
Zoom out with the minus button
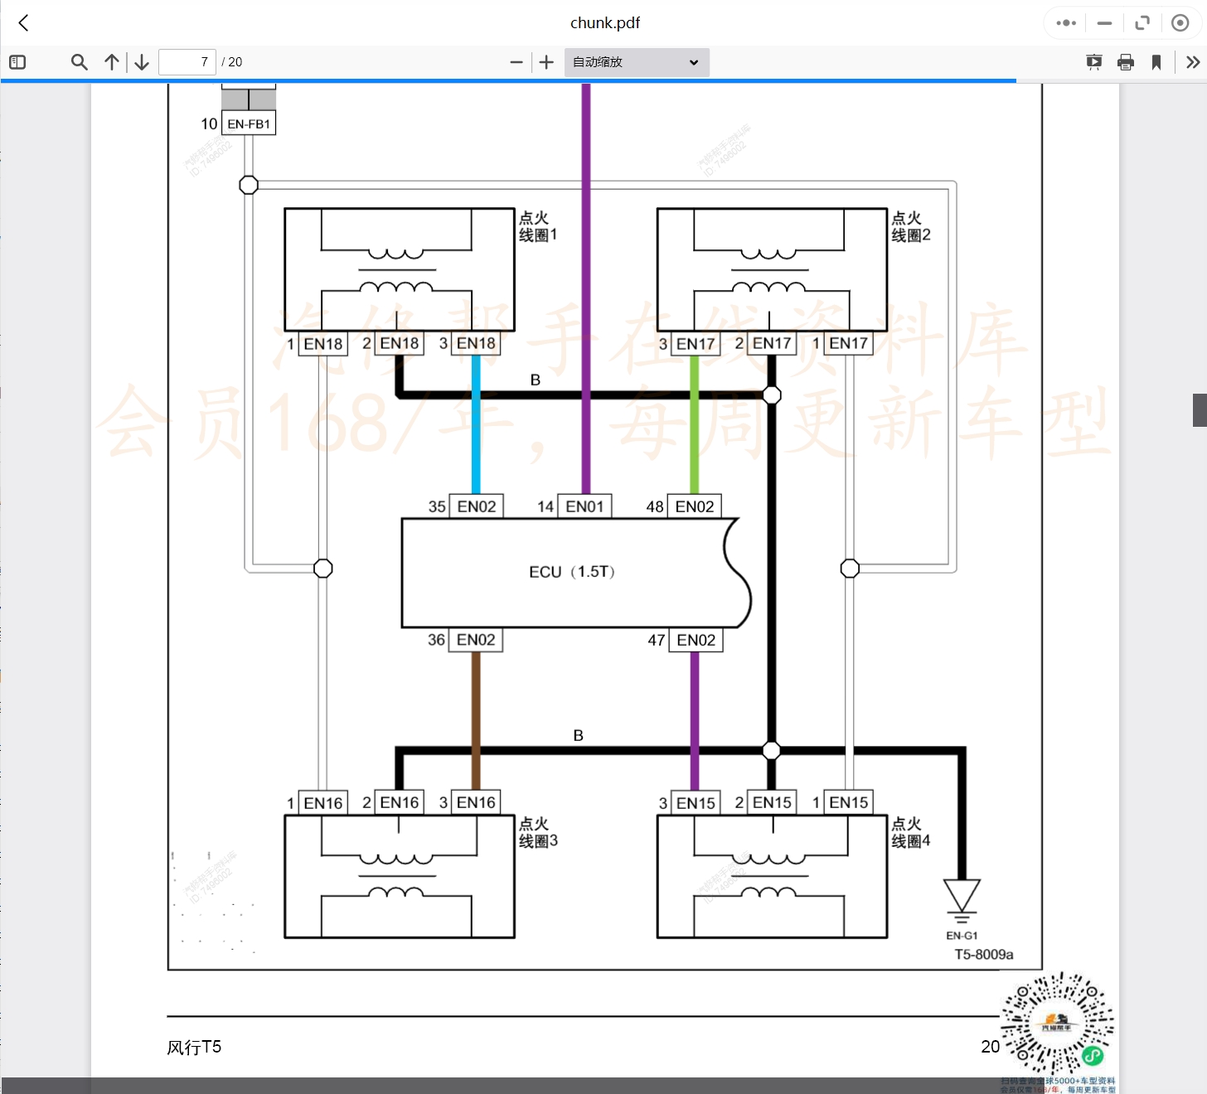[x=516, y=62]
